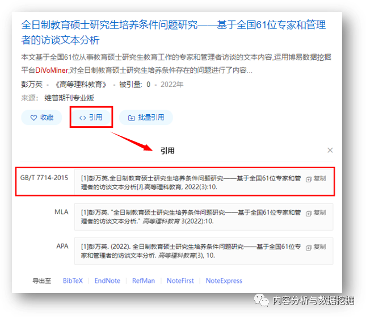Export citation to NoteExpress
Screen dimensions: 366x317
[224, 281]
